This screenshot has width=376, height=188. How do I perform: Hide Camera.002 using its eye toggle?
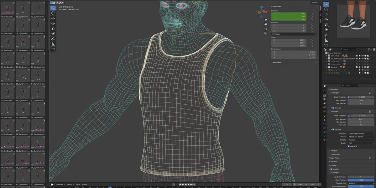click(x=362, y=70)
